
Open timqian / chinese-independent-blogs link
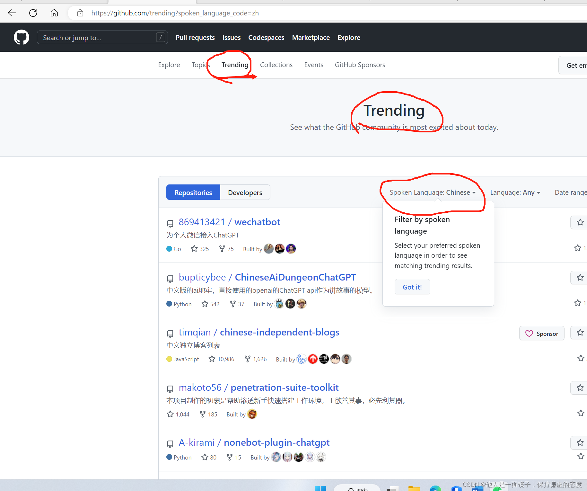click(259, 332)
